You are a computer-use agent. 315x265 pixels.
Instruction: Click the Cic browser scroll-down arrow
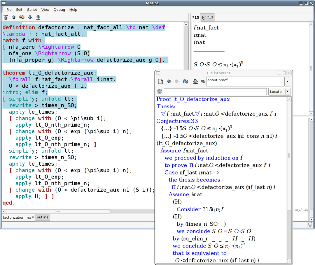pos(289,261)
